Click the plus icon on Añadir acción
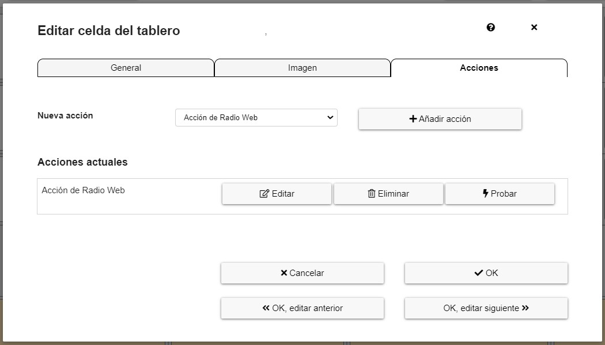 click(x=413, y=119)
